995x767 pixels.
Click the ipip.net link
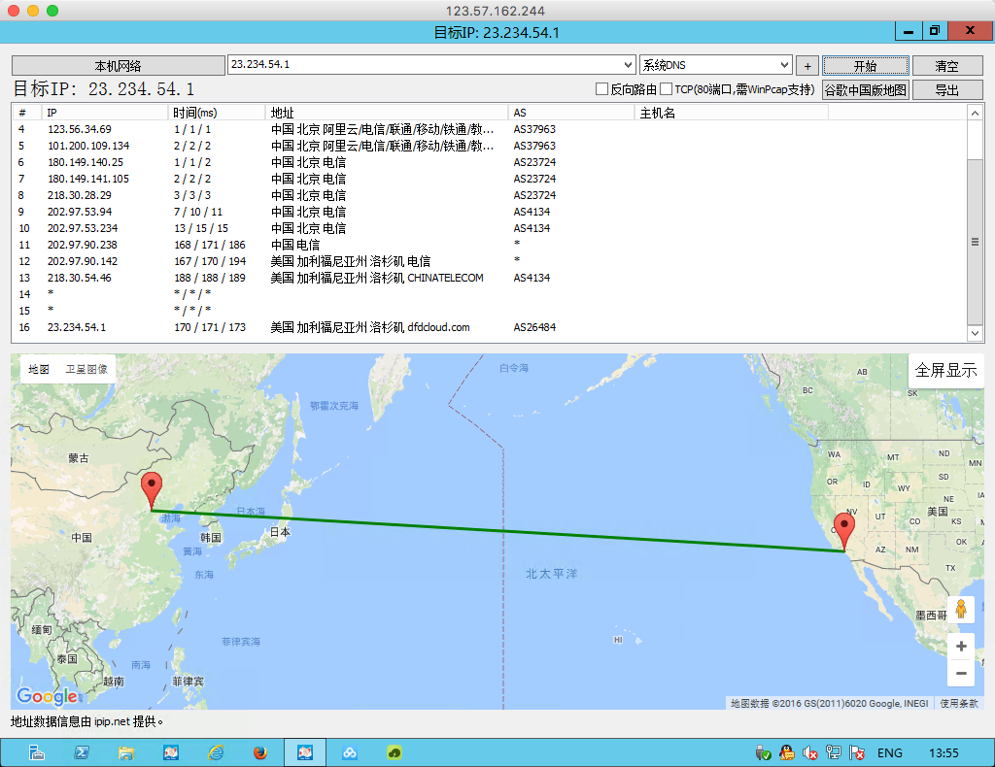112,721
